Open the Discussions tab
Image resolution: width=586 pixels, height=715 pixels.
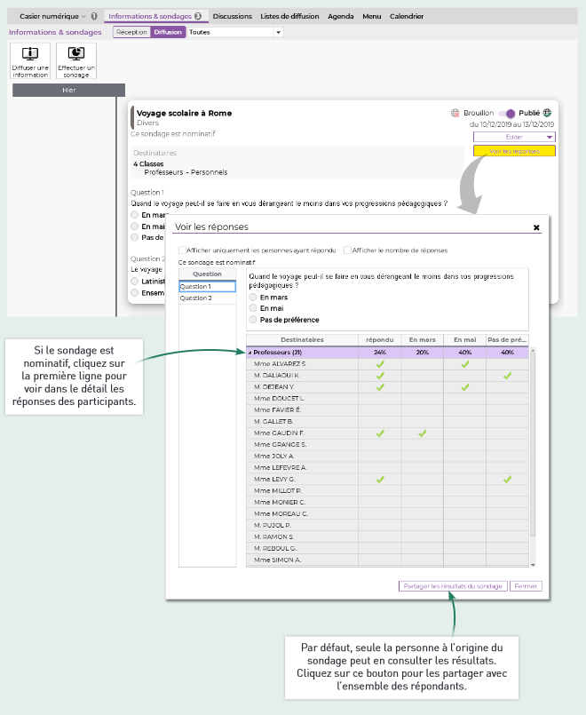click(232, 16)
